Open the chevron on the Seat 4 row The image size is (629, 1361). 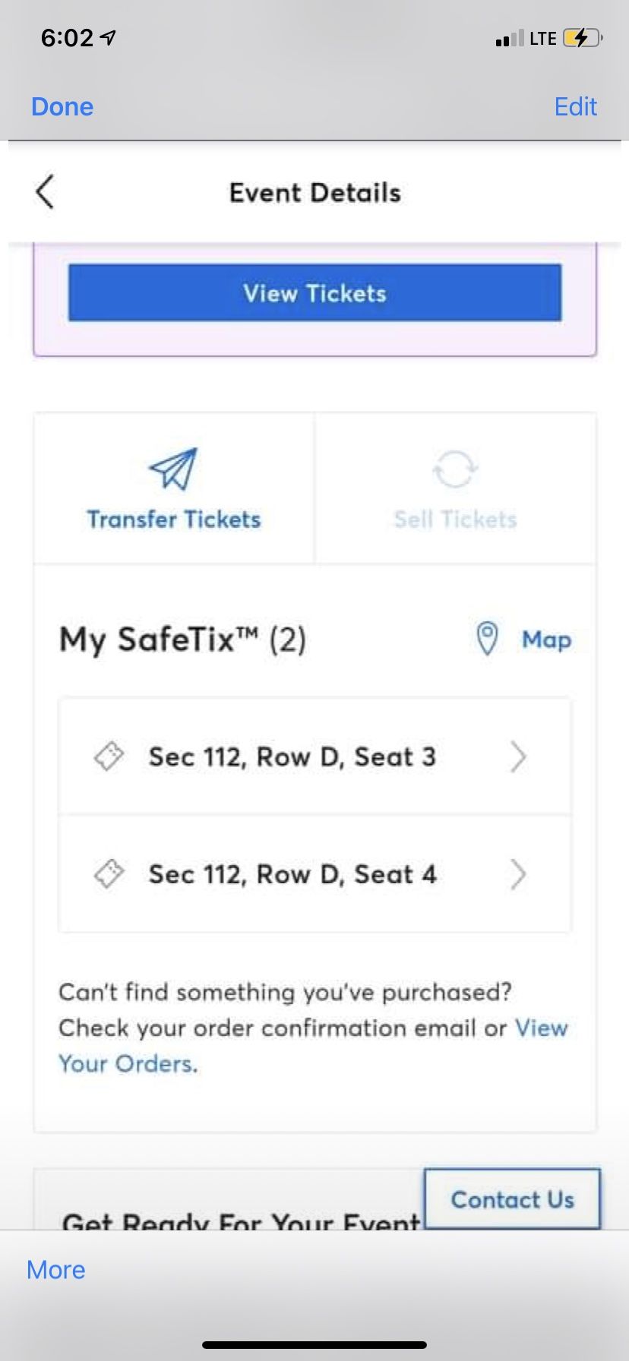point(518,874)
